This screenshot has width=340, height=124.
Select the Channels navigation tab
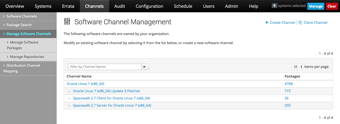point(94,6)
